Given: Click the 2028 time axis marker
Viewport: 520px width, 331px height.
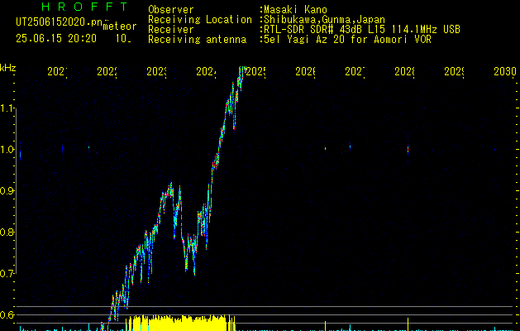Looking at the screenshot, I should pos(404,71).
